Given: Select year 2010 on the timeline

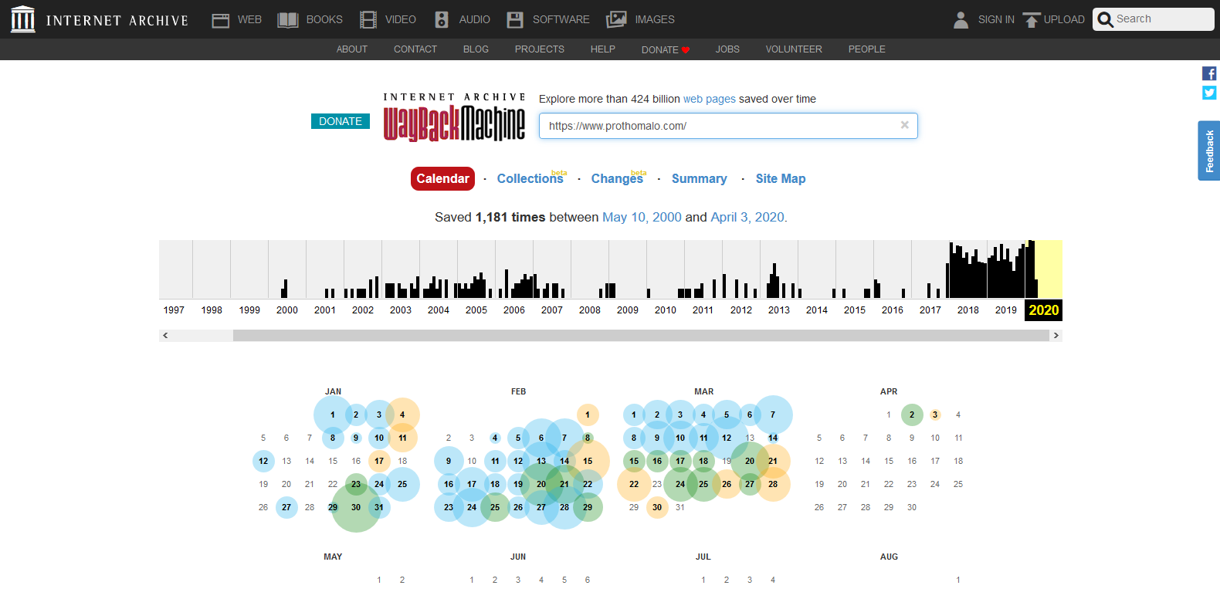Looking at the screenshot, I should click(x=665, y=310).
